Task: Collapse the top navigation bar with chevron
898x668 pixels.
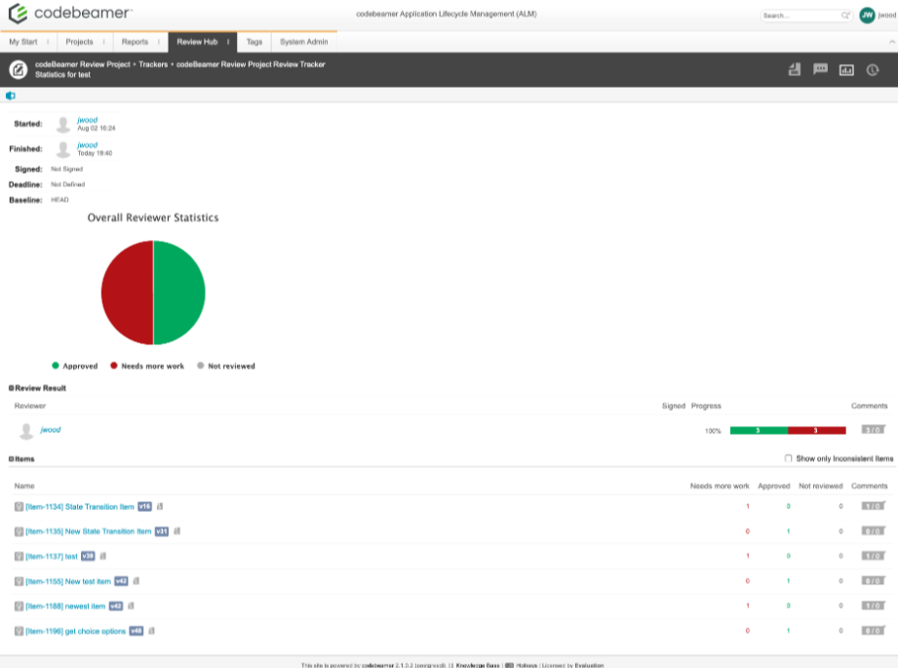Action: pyautogui.click(x=891, y=43)
